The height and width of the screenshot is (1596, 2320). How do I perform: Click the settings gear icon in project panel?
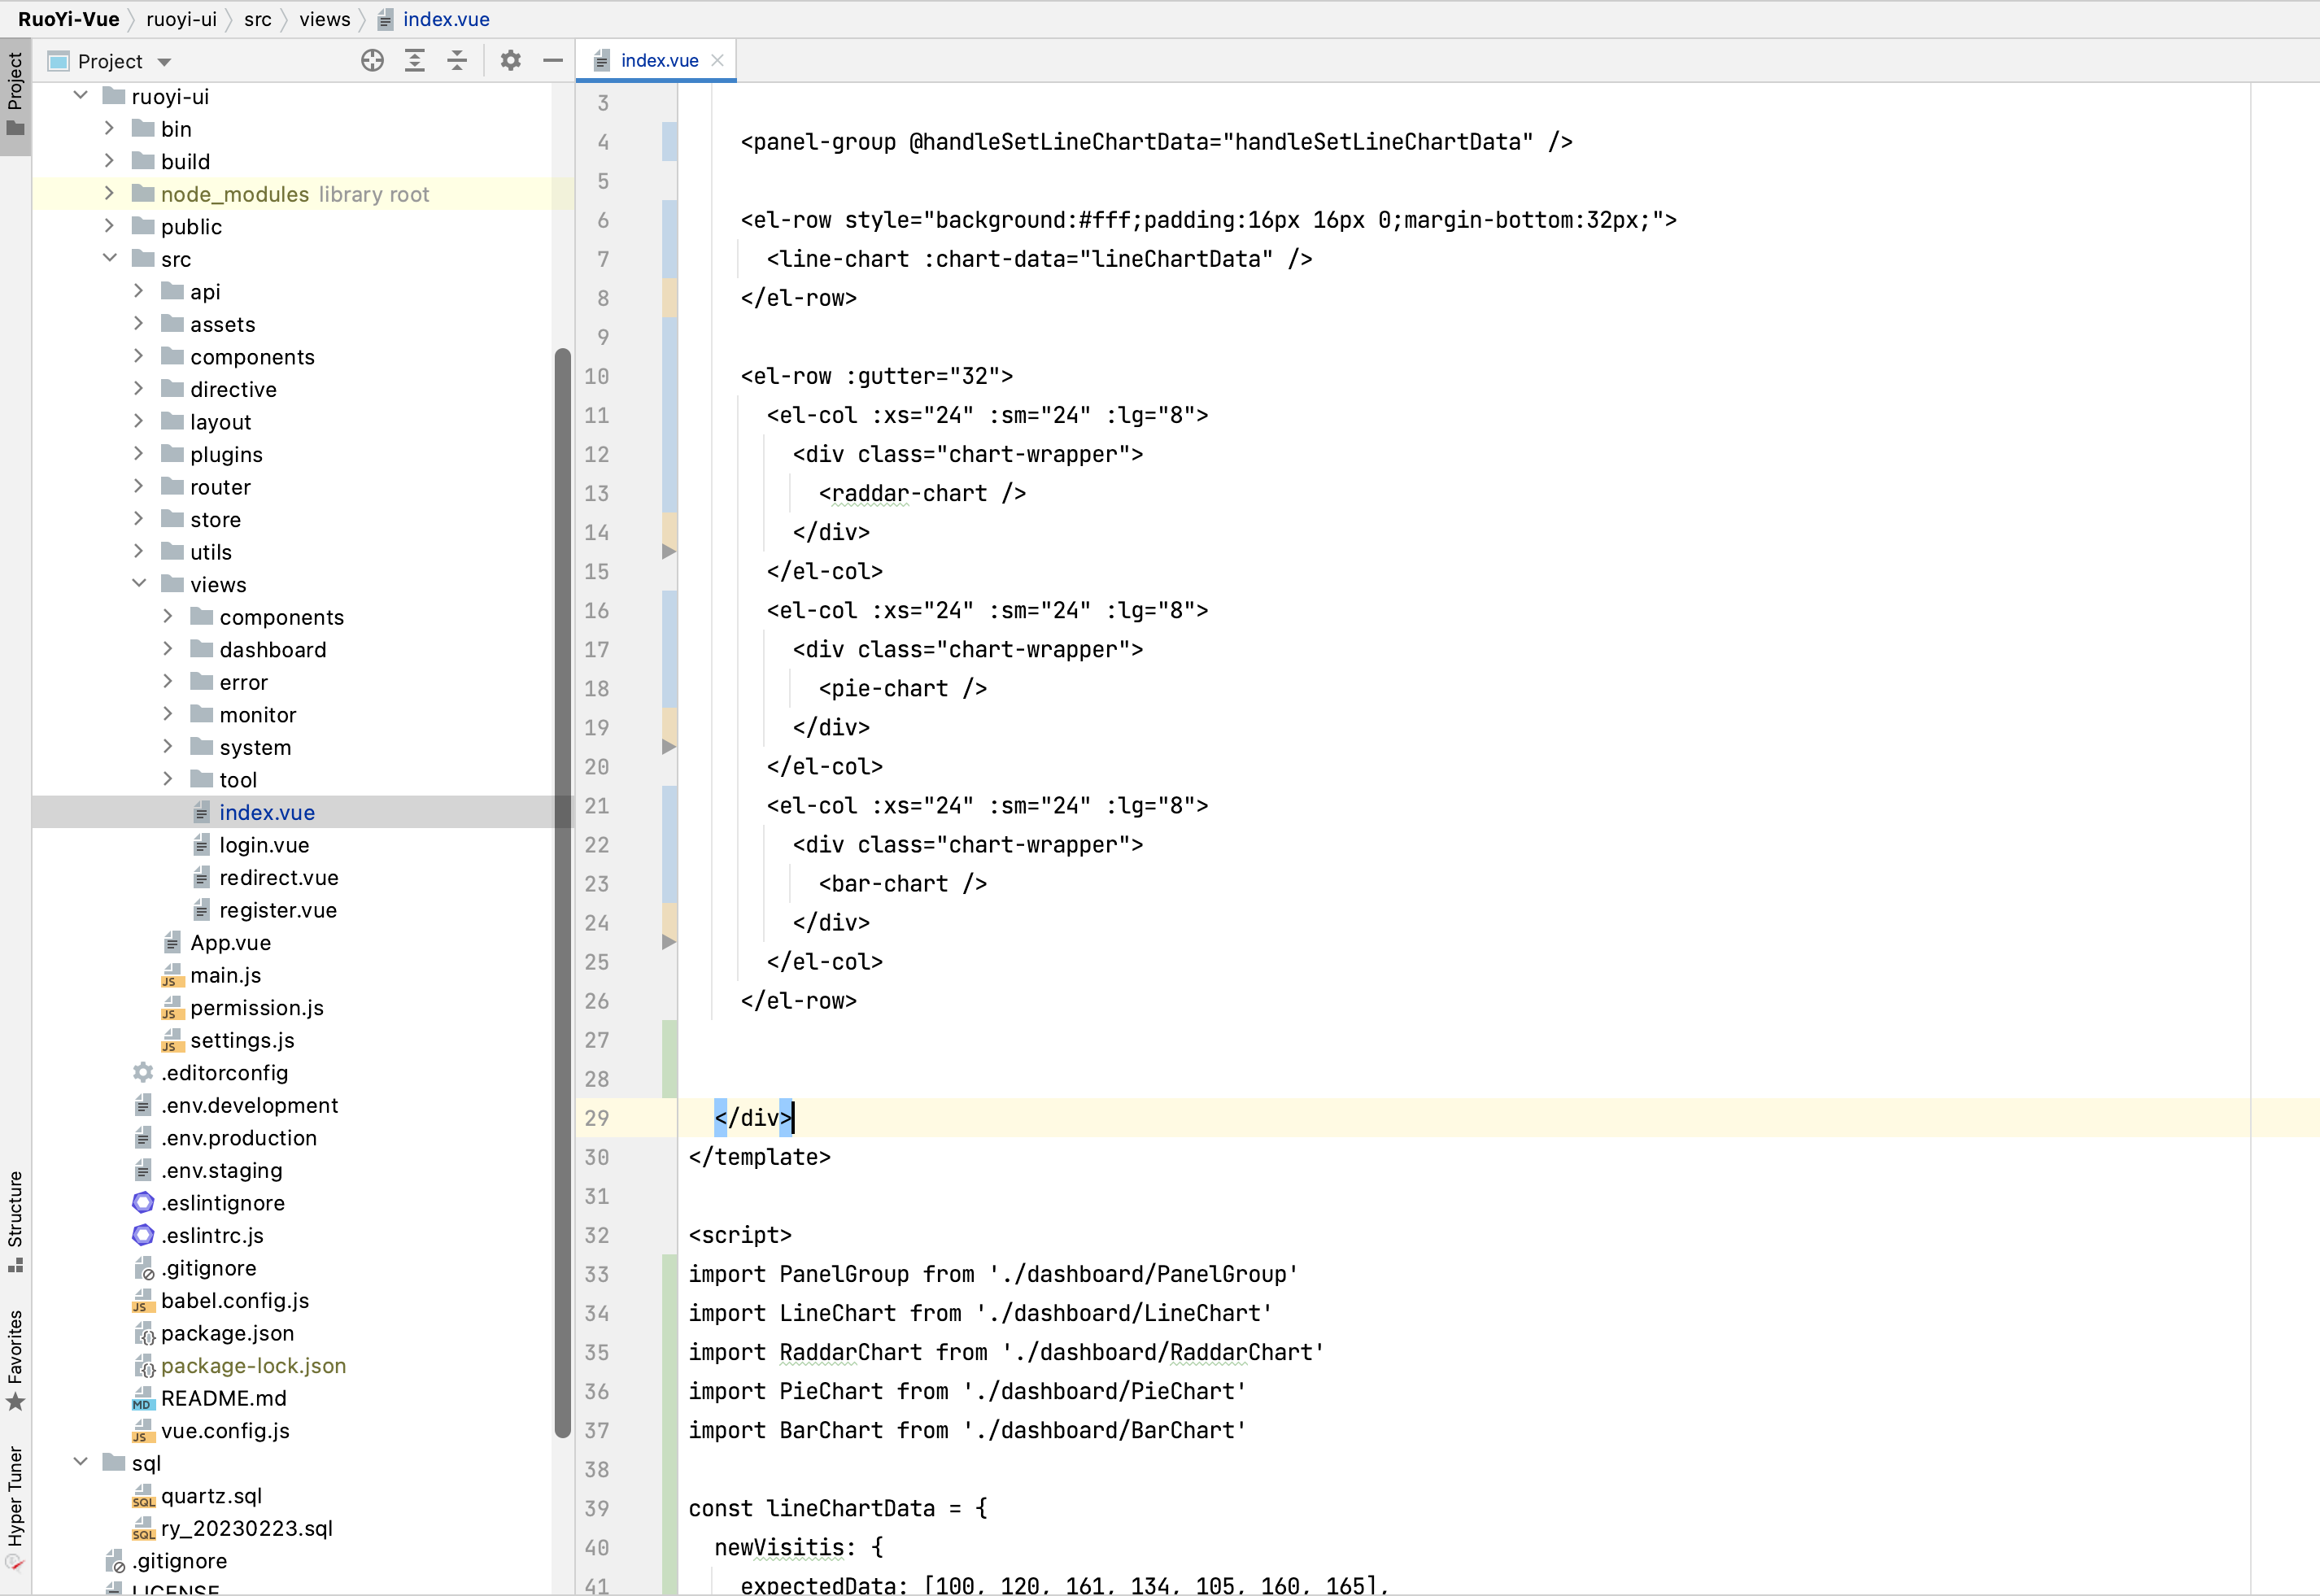(511, 60)
